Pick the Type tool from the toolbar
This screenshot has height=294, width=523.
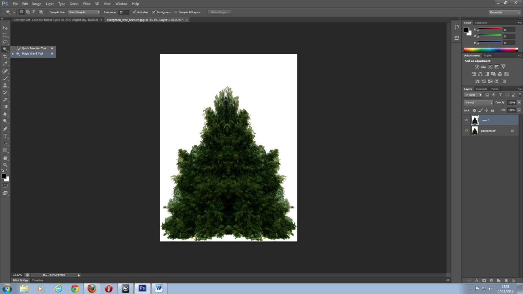point(5,135)
